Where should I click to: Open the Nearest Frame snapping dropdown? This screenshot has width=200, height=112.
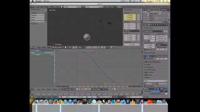[98, 89]
